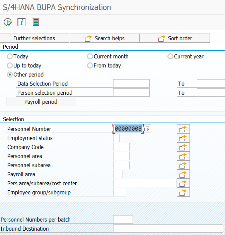Click the Data Selection Period To field
Viewport: 225px width, 235px height.
point(211,84)
